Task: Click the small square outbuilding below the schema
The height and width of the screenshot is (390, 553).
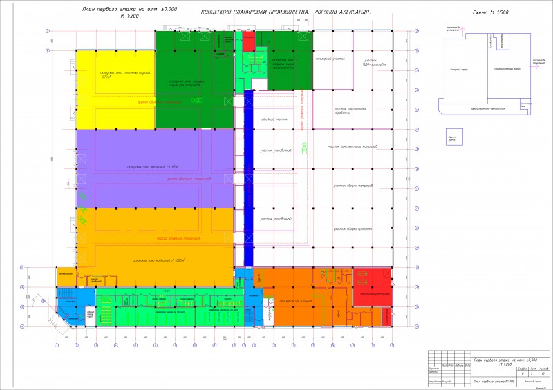Action: 454,137
